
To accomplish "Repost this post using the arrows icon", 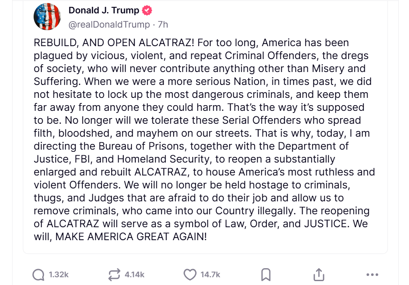I will [x=114, y=274].
